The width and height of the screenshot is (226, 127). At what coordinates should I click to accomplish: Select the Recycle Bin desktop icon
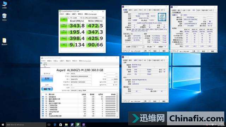[x=5, y=17]
